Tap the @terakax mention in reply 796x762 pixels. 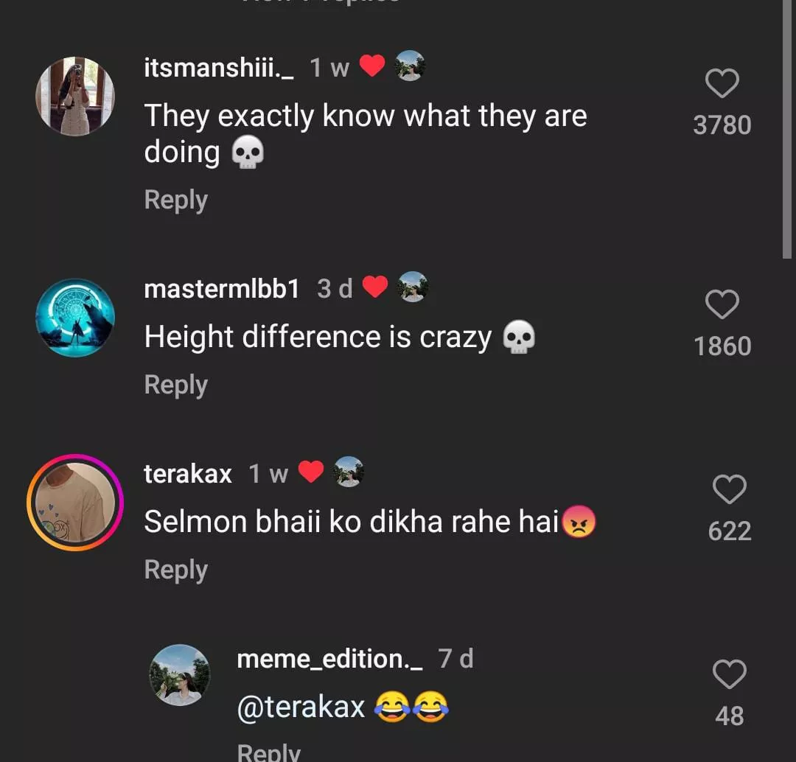(301, 707)
